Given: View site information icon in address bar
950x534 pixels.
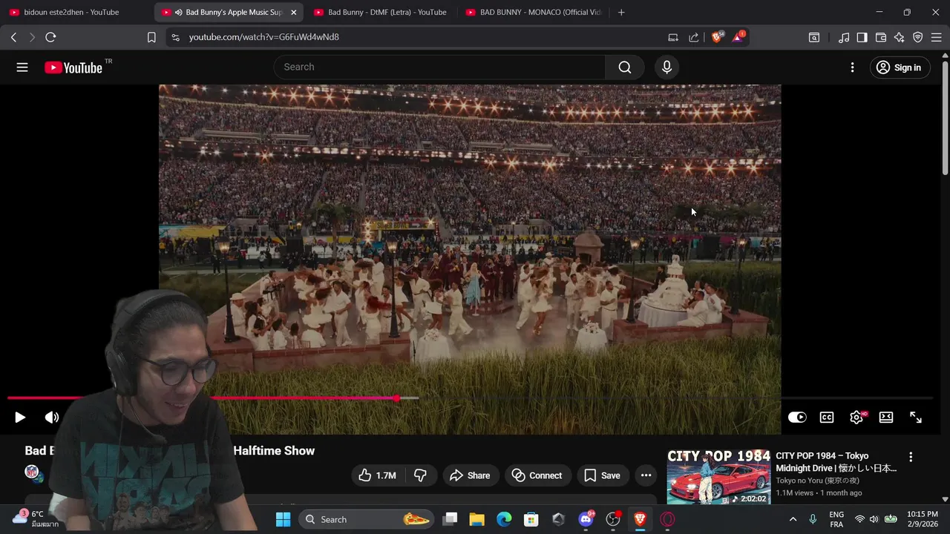Looking at the screenshot, I should (175, 37).
